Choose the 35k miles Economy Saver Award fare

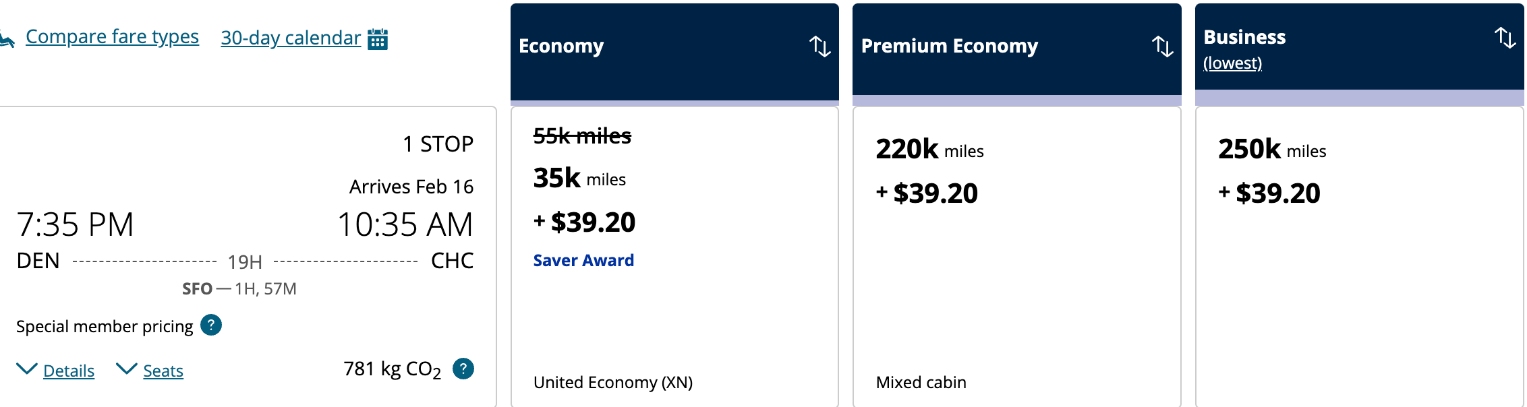(x=674, y=202)
